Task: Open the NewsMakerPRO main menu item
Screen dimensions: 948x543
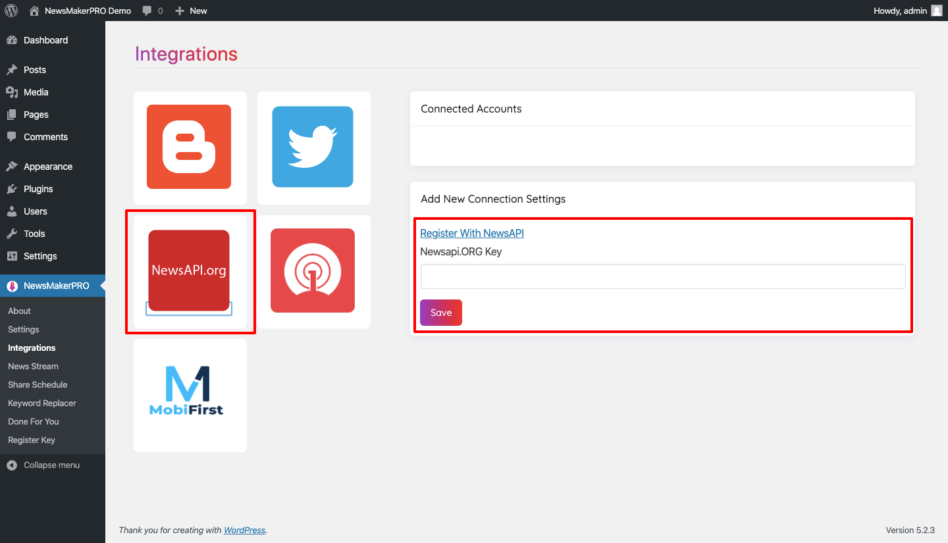Action: click(x=53, y=286)
